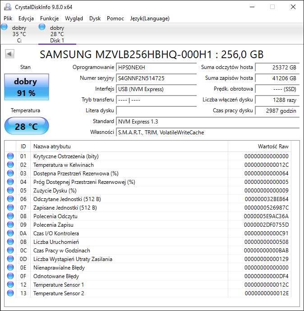Open the Plik menu
The height and width of the screenshot is (311, 304).
pyautogui.click(x=8, y=18)
